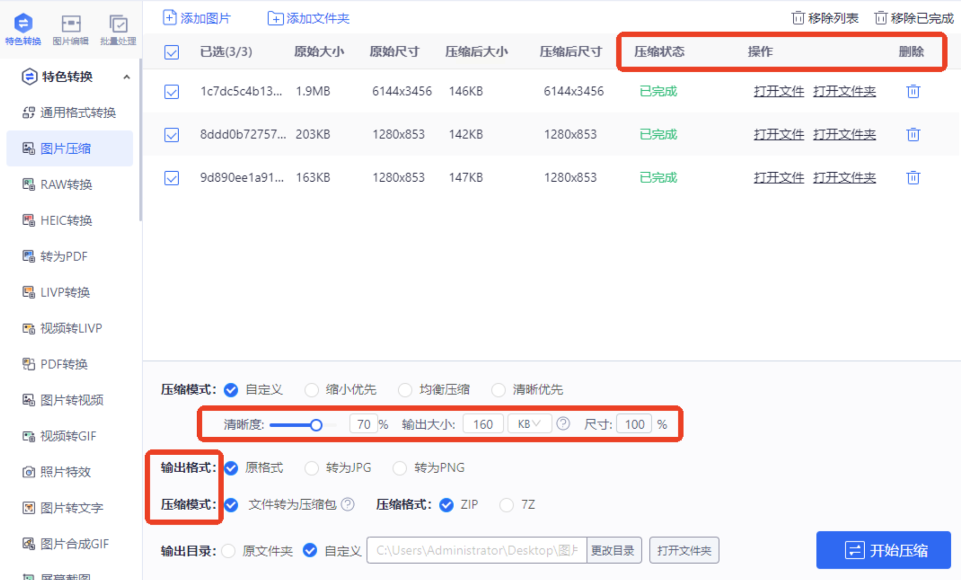Click help icon next to output size
The height and width of the screenshot is (580, 961).
click(x=563, y=424)
